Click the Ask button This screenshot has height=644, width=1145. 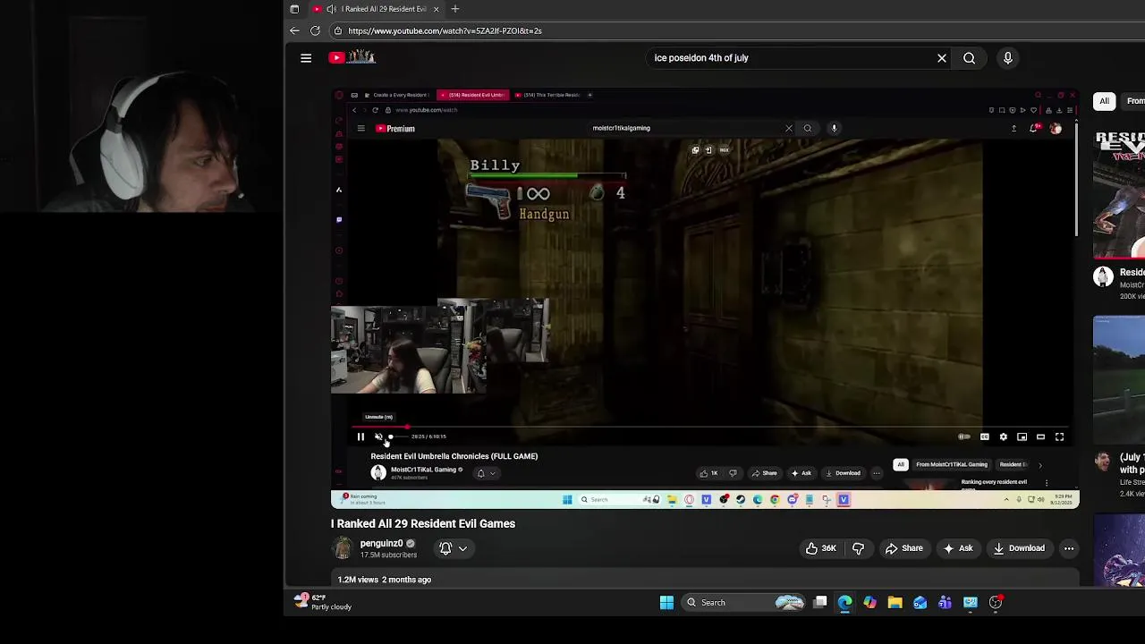(x=957, y=548)
